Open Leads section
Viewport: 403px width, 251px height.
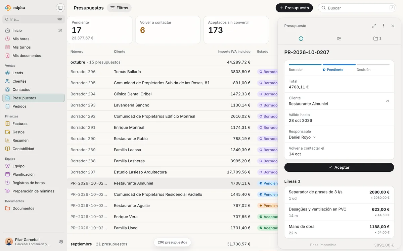click(34, 73)
